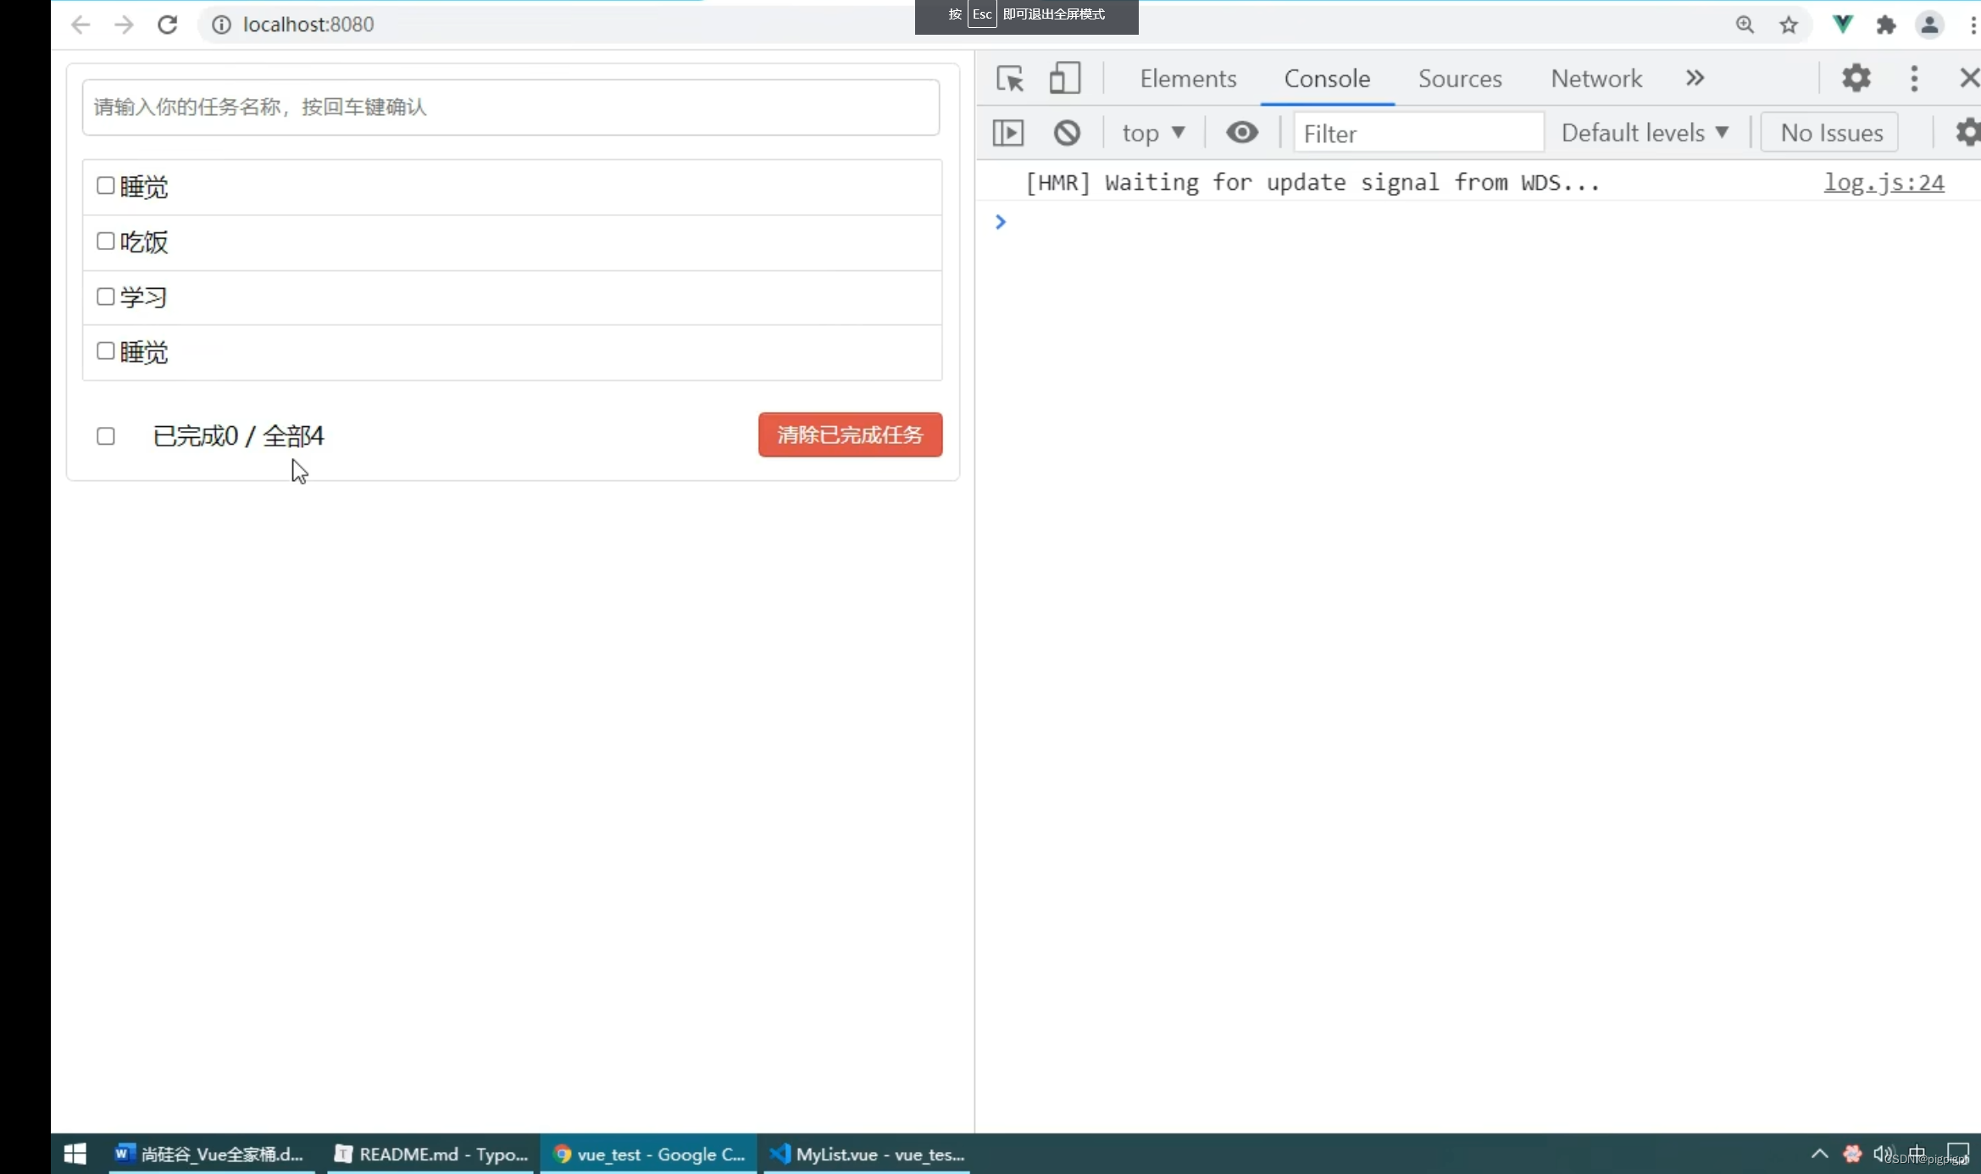Open the Windows Start menu
This screenshot has height=1174, width=1981.
75,1154
